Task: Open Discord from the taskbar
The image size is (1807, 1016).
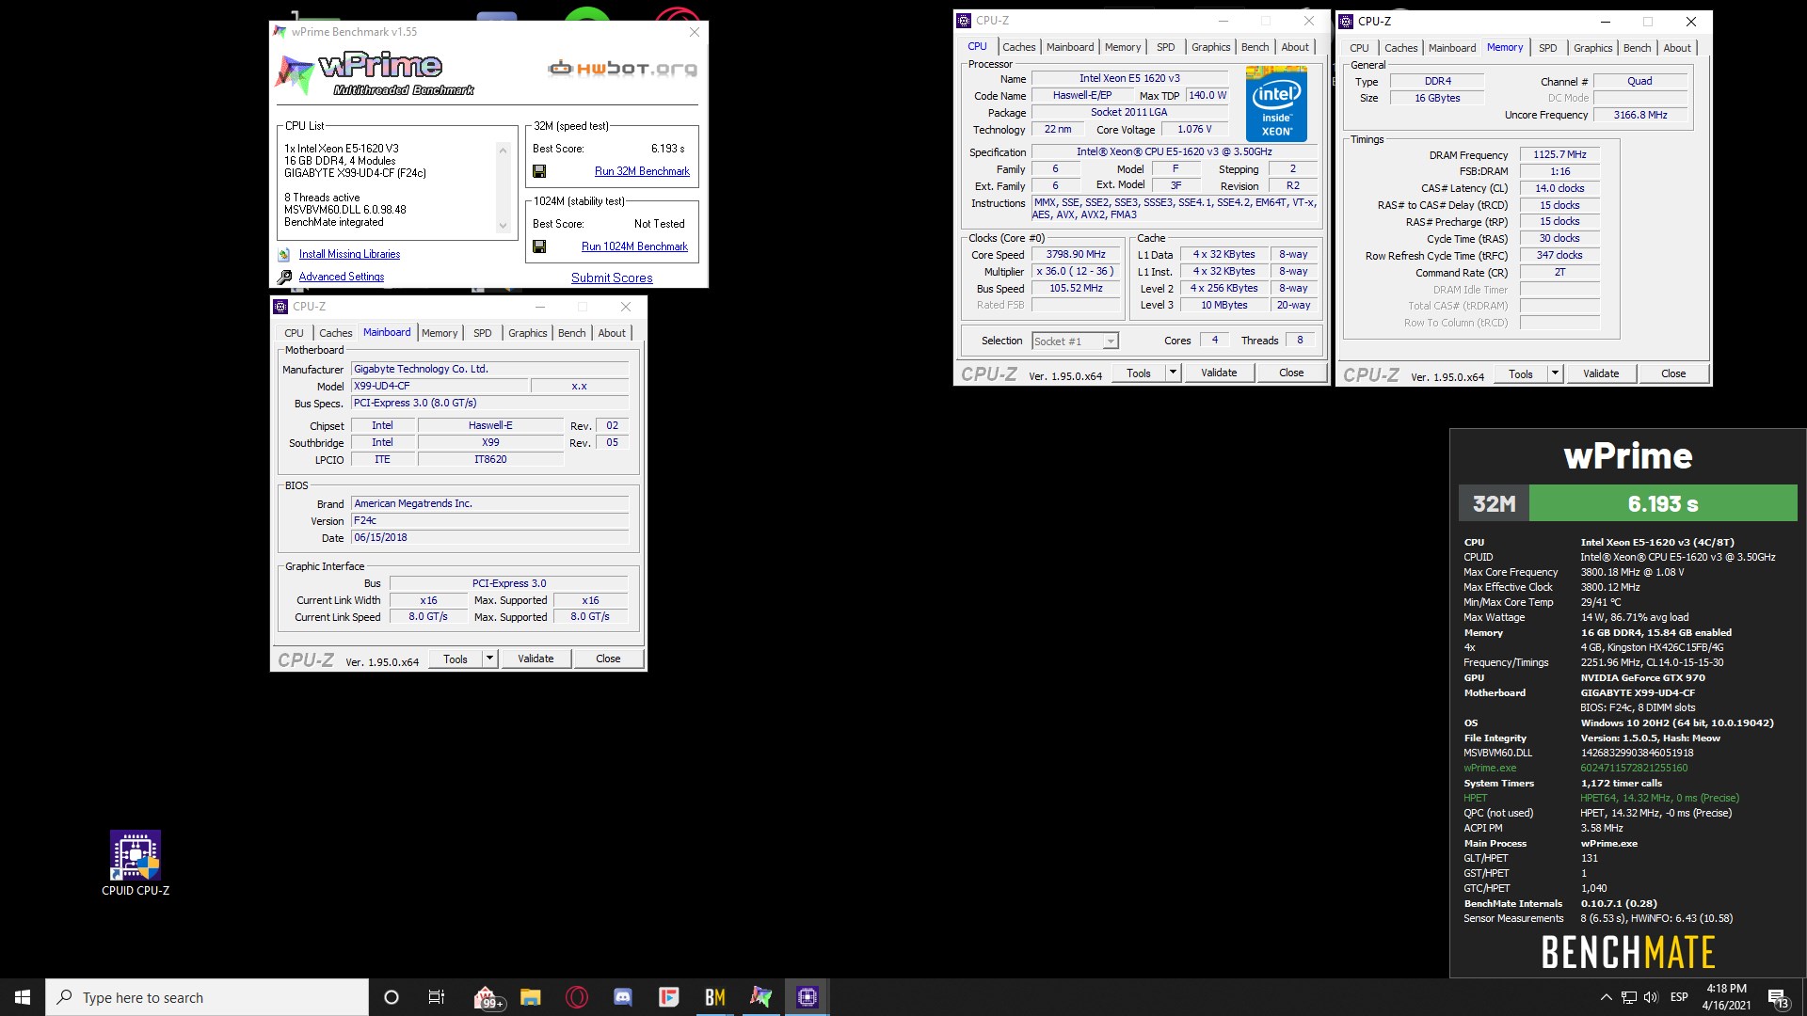Action: click(x=623, y=997)
